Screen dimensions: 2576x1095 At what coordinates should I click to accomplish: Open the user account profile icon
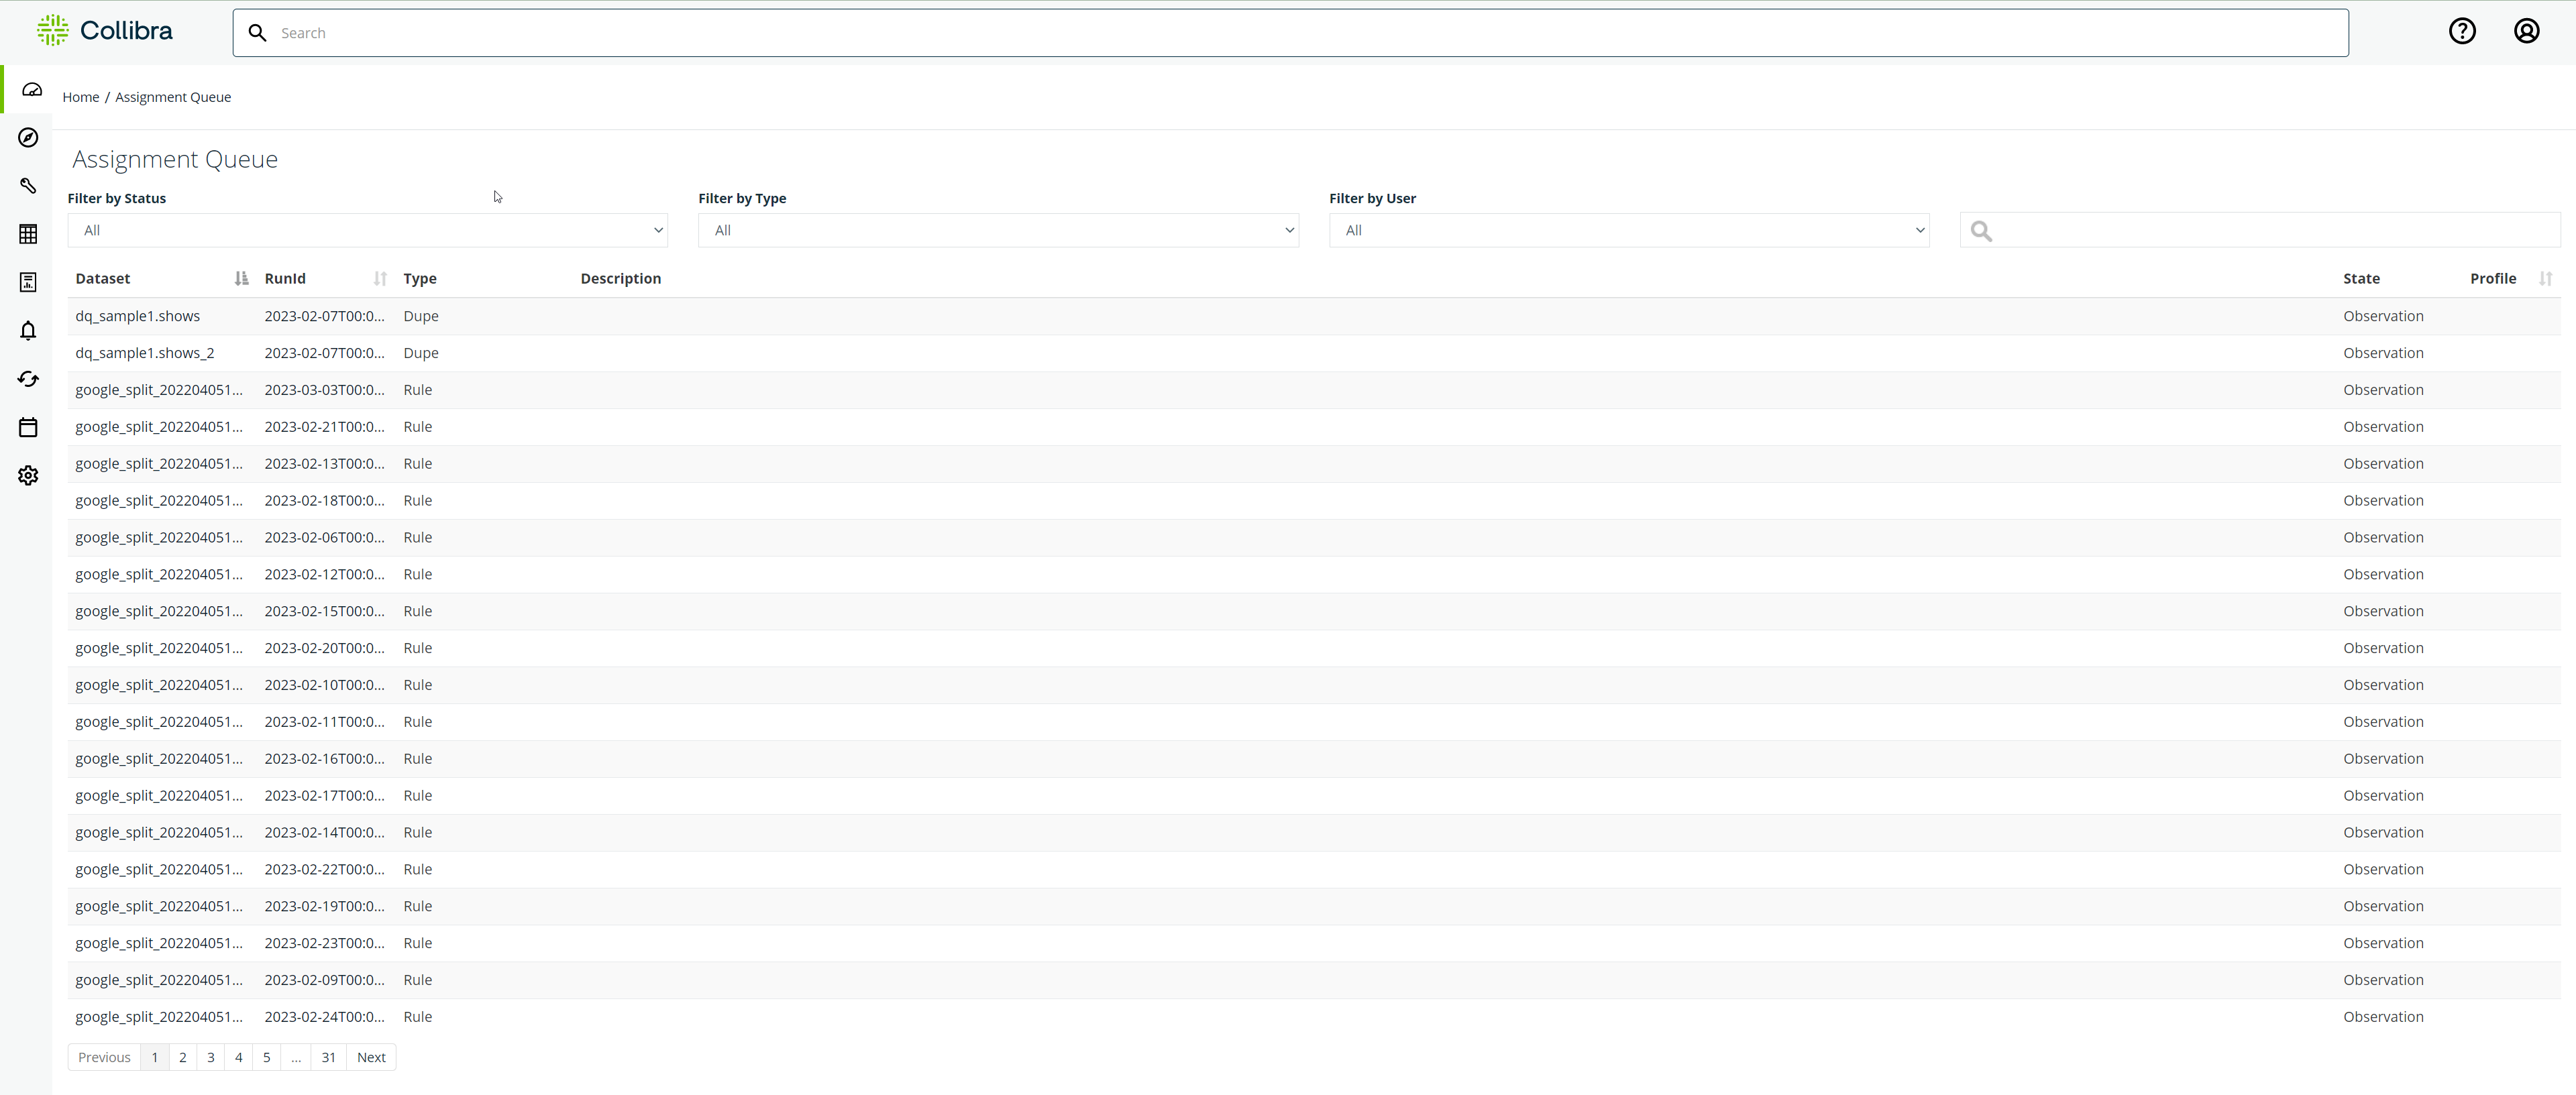point(2526,32)
